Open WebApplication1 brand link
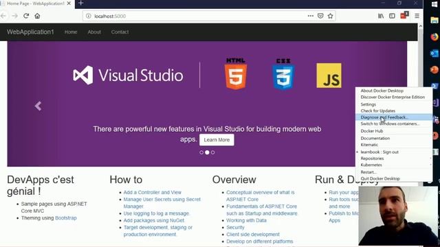Image resolution: width=440 pixels, height=247 pixels. 30,32
